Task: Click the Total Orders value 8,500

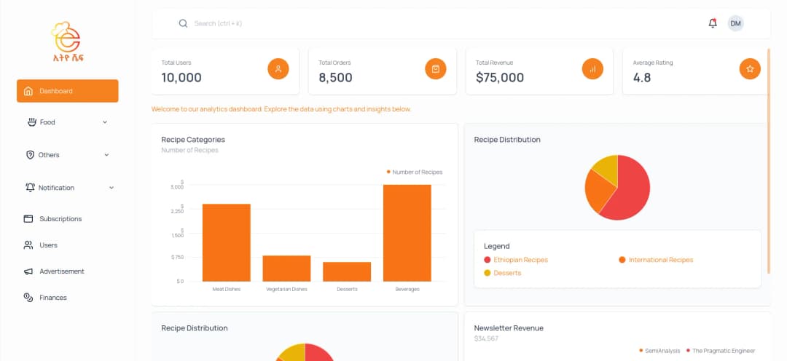Action: pos(335,78)
